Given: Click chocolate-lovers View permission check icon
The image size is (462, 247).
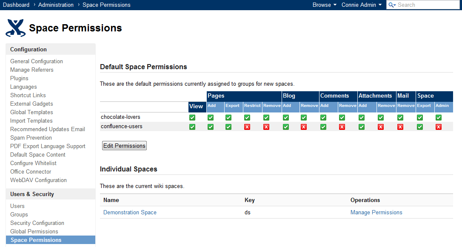Looking at the screenshot, I should pyautogui.click(x=192, y=118).
